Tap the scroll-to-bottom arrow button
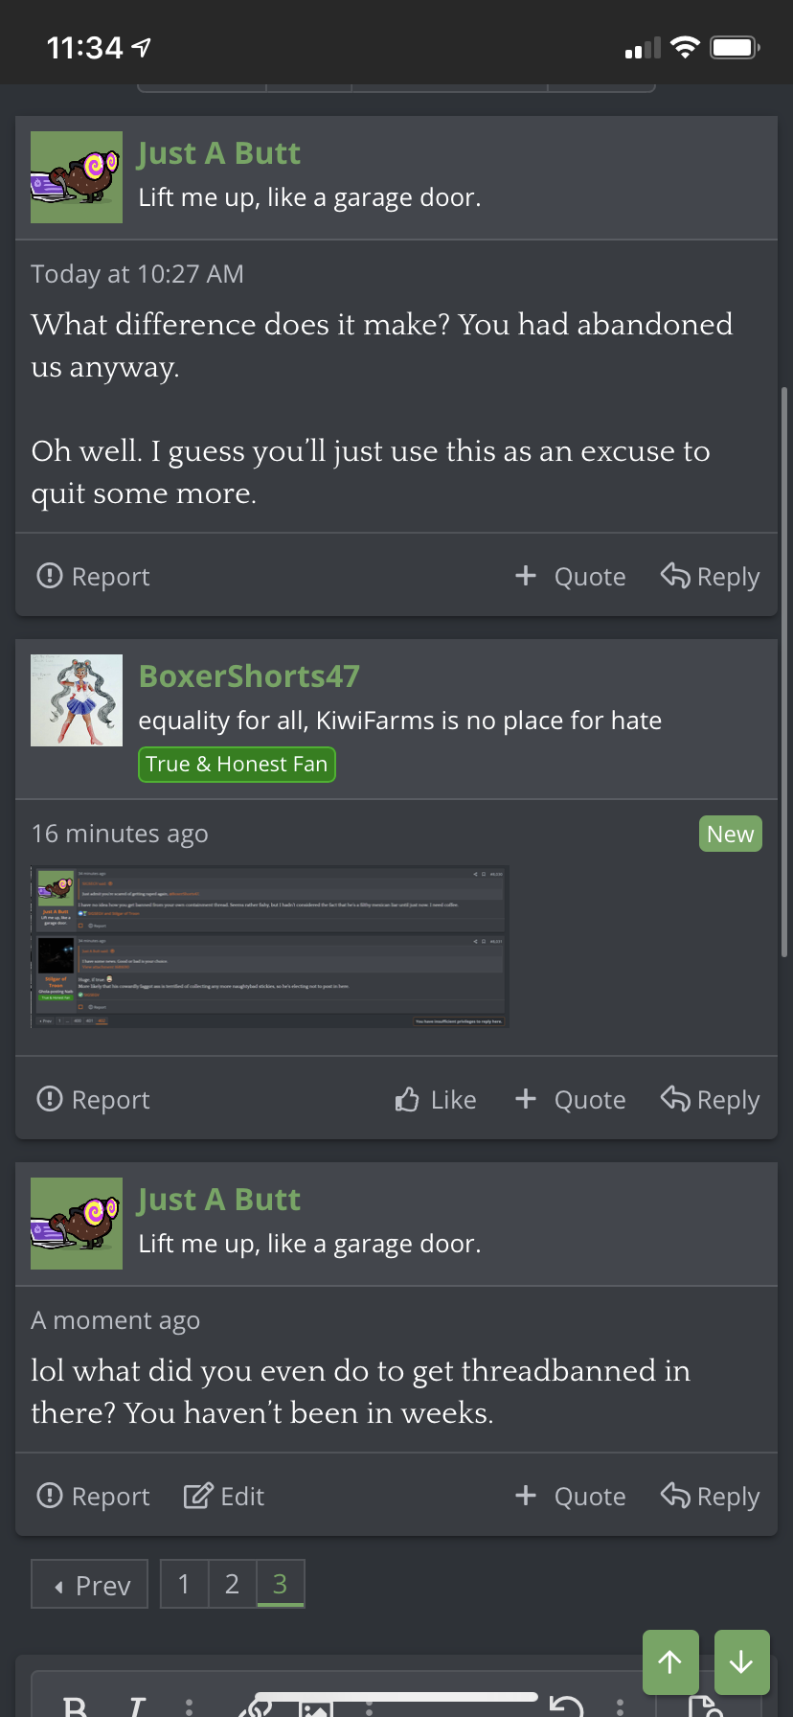This screenshot has height=1717, width=793. pyautogui.click(x=741, y=1661)
